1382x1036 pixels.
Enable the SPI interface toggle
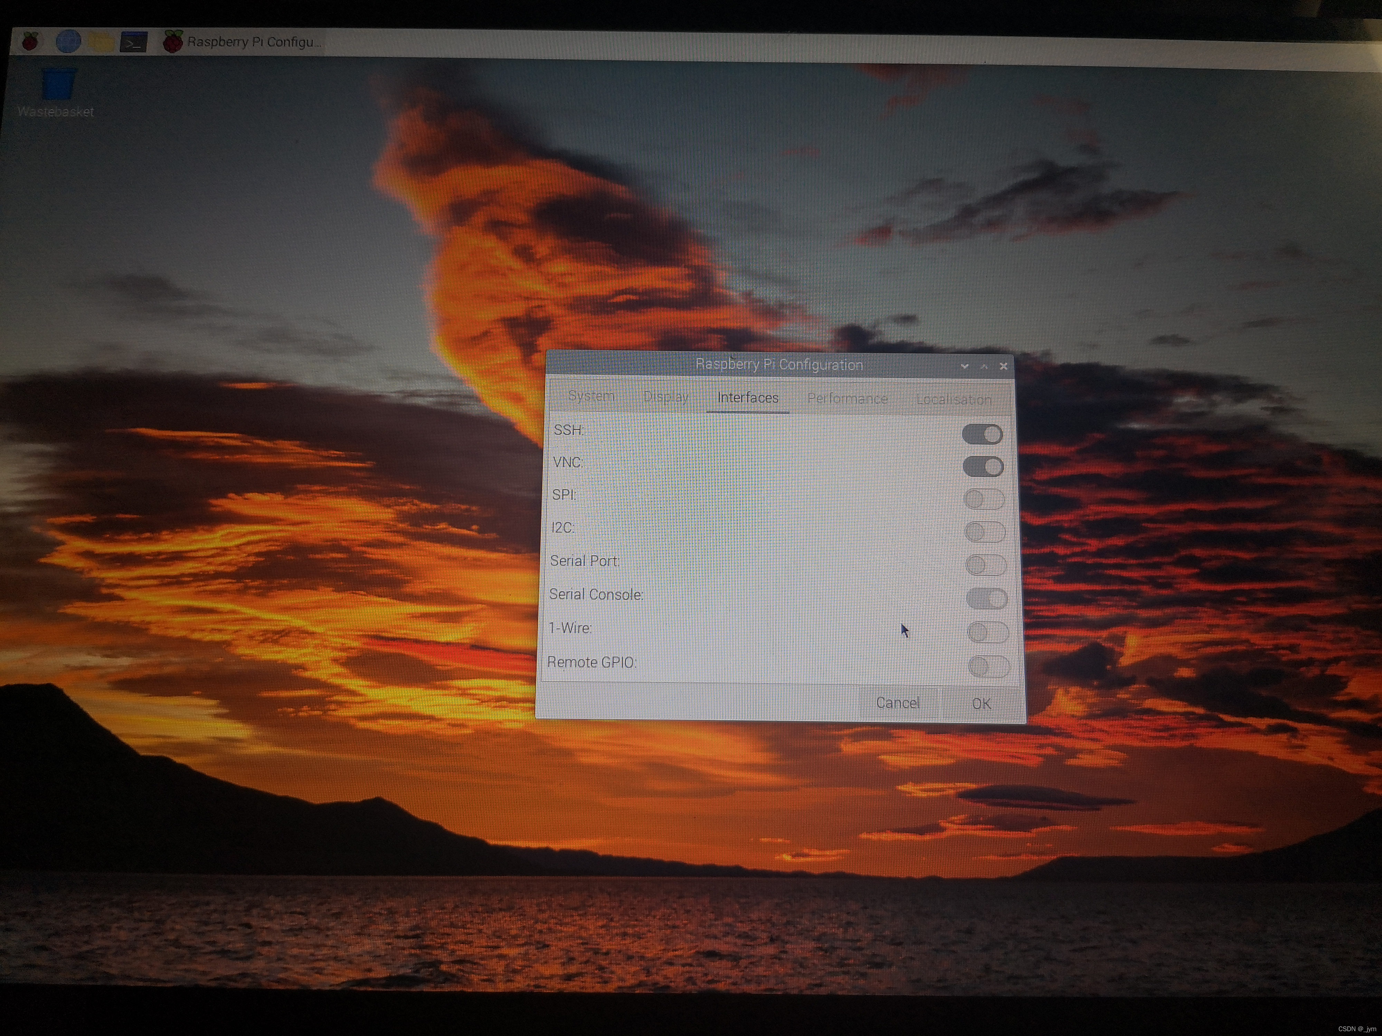point(984,500)
